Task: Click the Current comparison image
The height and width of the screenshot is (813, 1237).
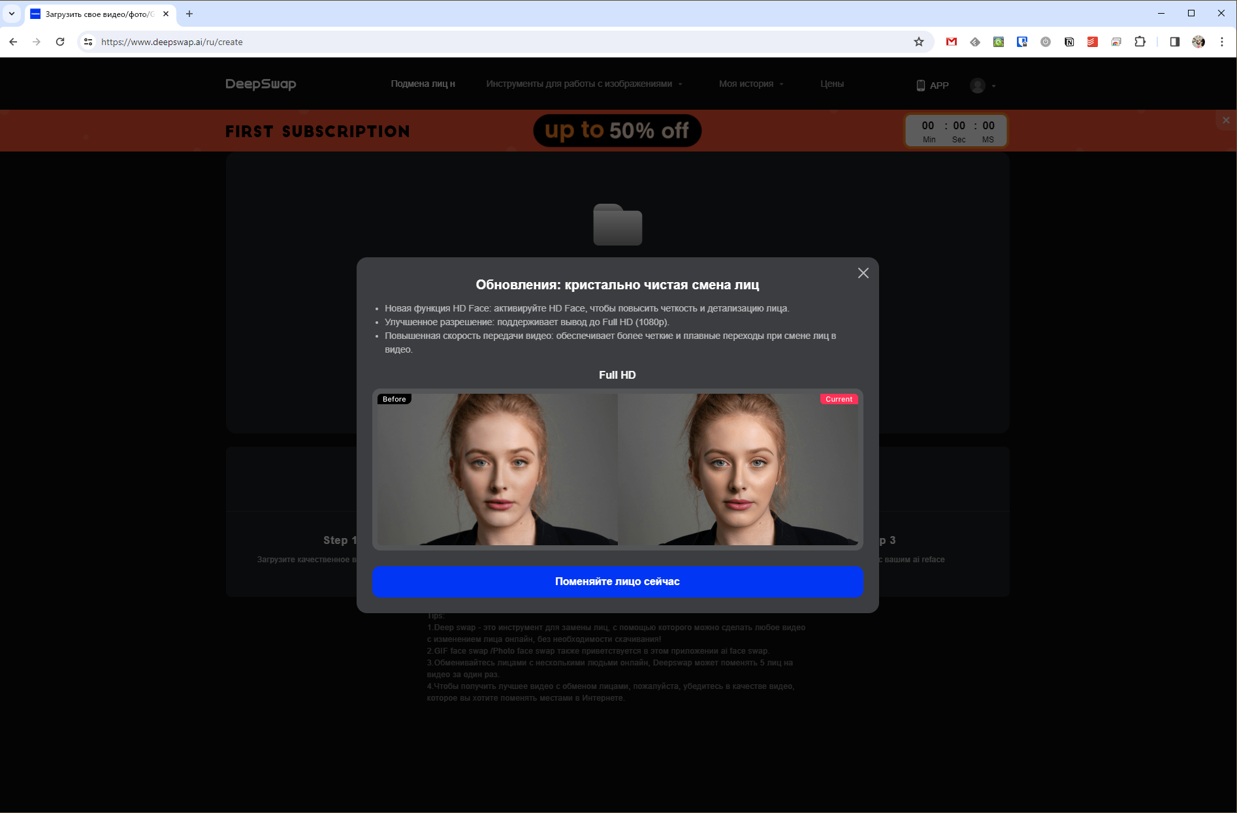Action: (x=738, y=469)
